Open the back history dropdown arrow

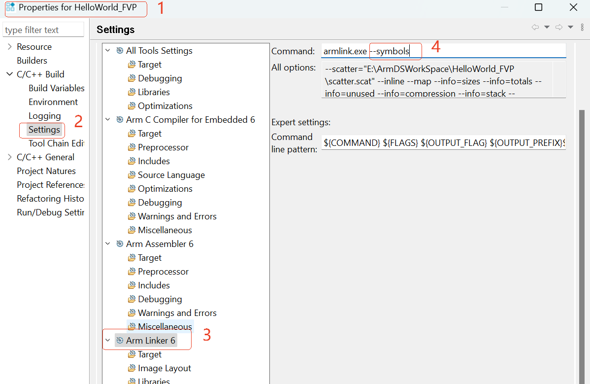pyautogui.click(x=547, y=28)
